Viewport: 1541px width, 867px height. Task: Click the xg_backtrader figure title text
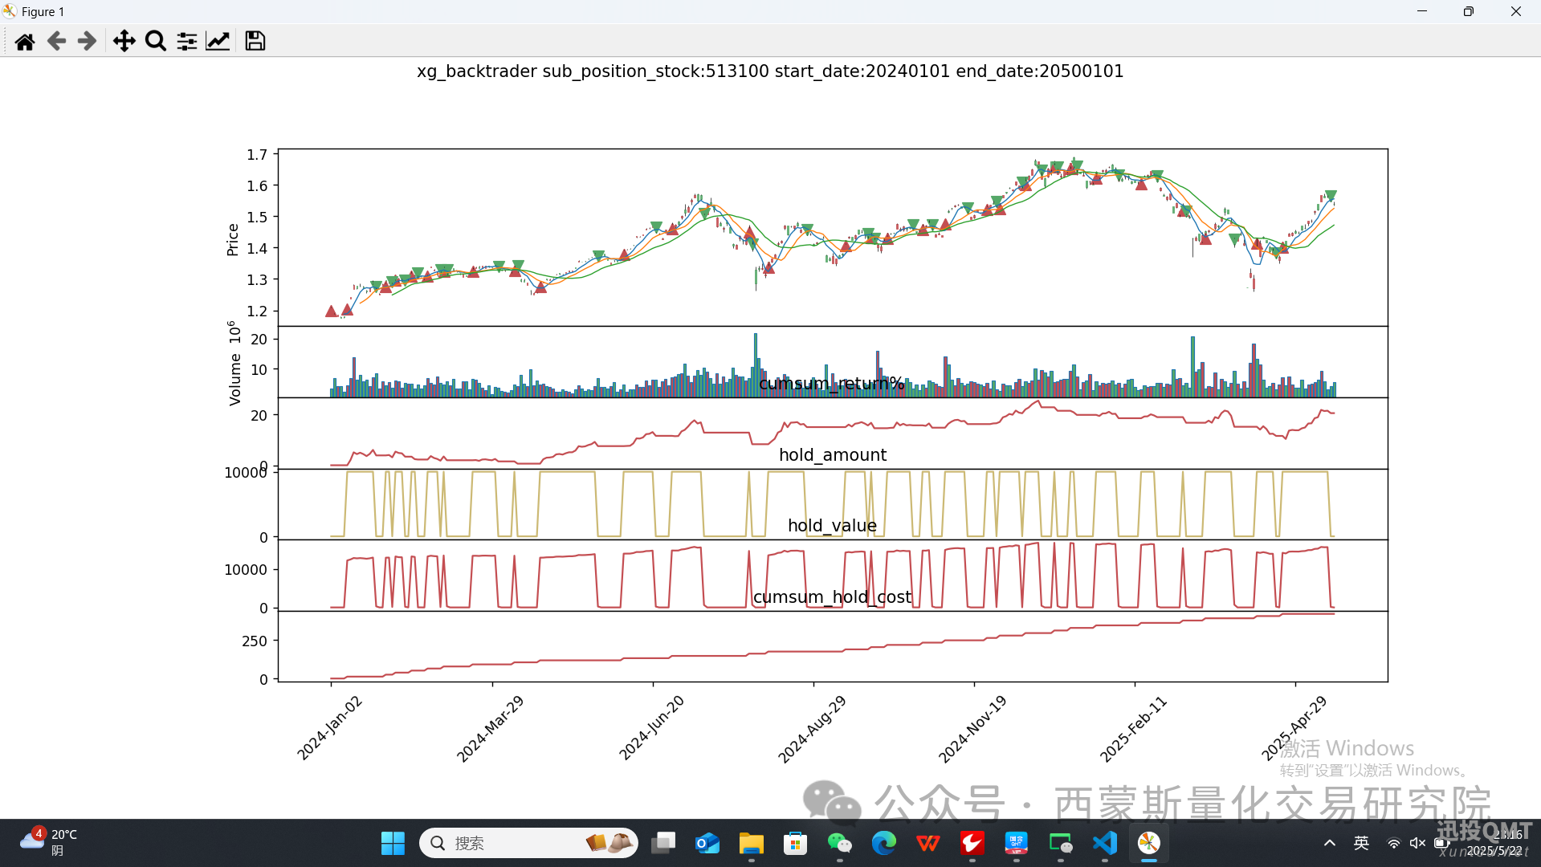coord(769,71)
